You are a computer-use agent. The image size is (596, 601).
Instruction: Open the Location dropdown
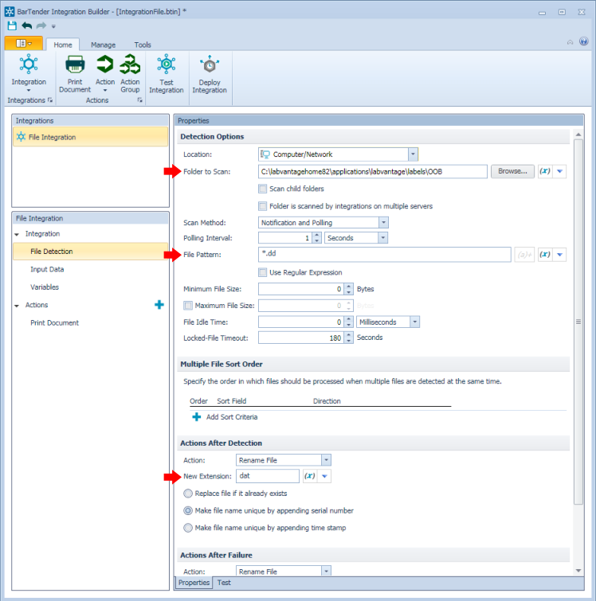[413, 154]
